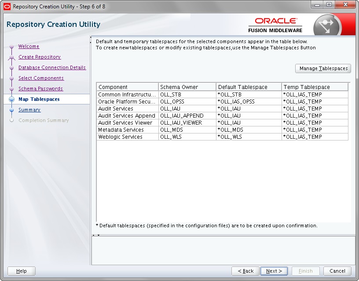
Task: Open Common Infrastructure temp tablespace cell
Action: pyautogui.click(x=315, y=94)
